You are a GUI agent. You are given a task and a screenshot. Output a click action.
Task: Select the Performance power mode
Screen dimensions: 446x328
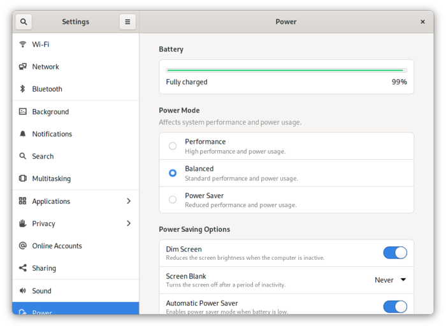point(173,146)
